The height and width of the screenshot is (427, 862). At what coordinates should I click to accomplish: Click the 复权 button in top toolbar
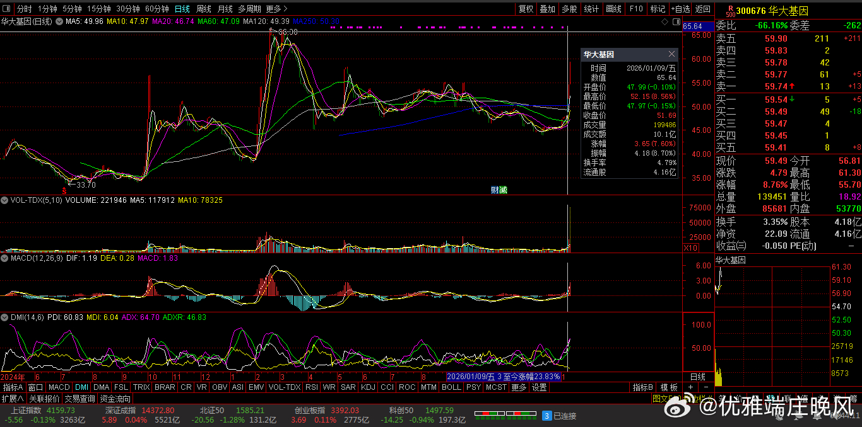tap(526, 9)
